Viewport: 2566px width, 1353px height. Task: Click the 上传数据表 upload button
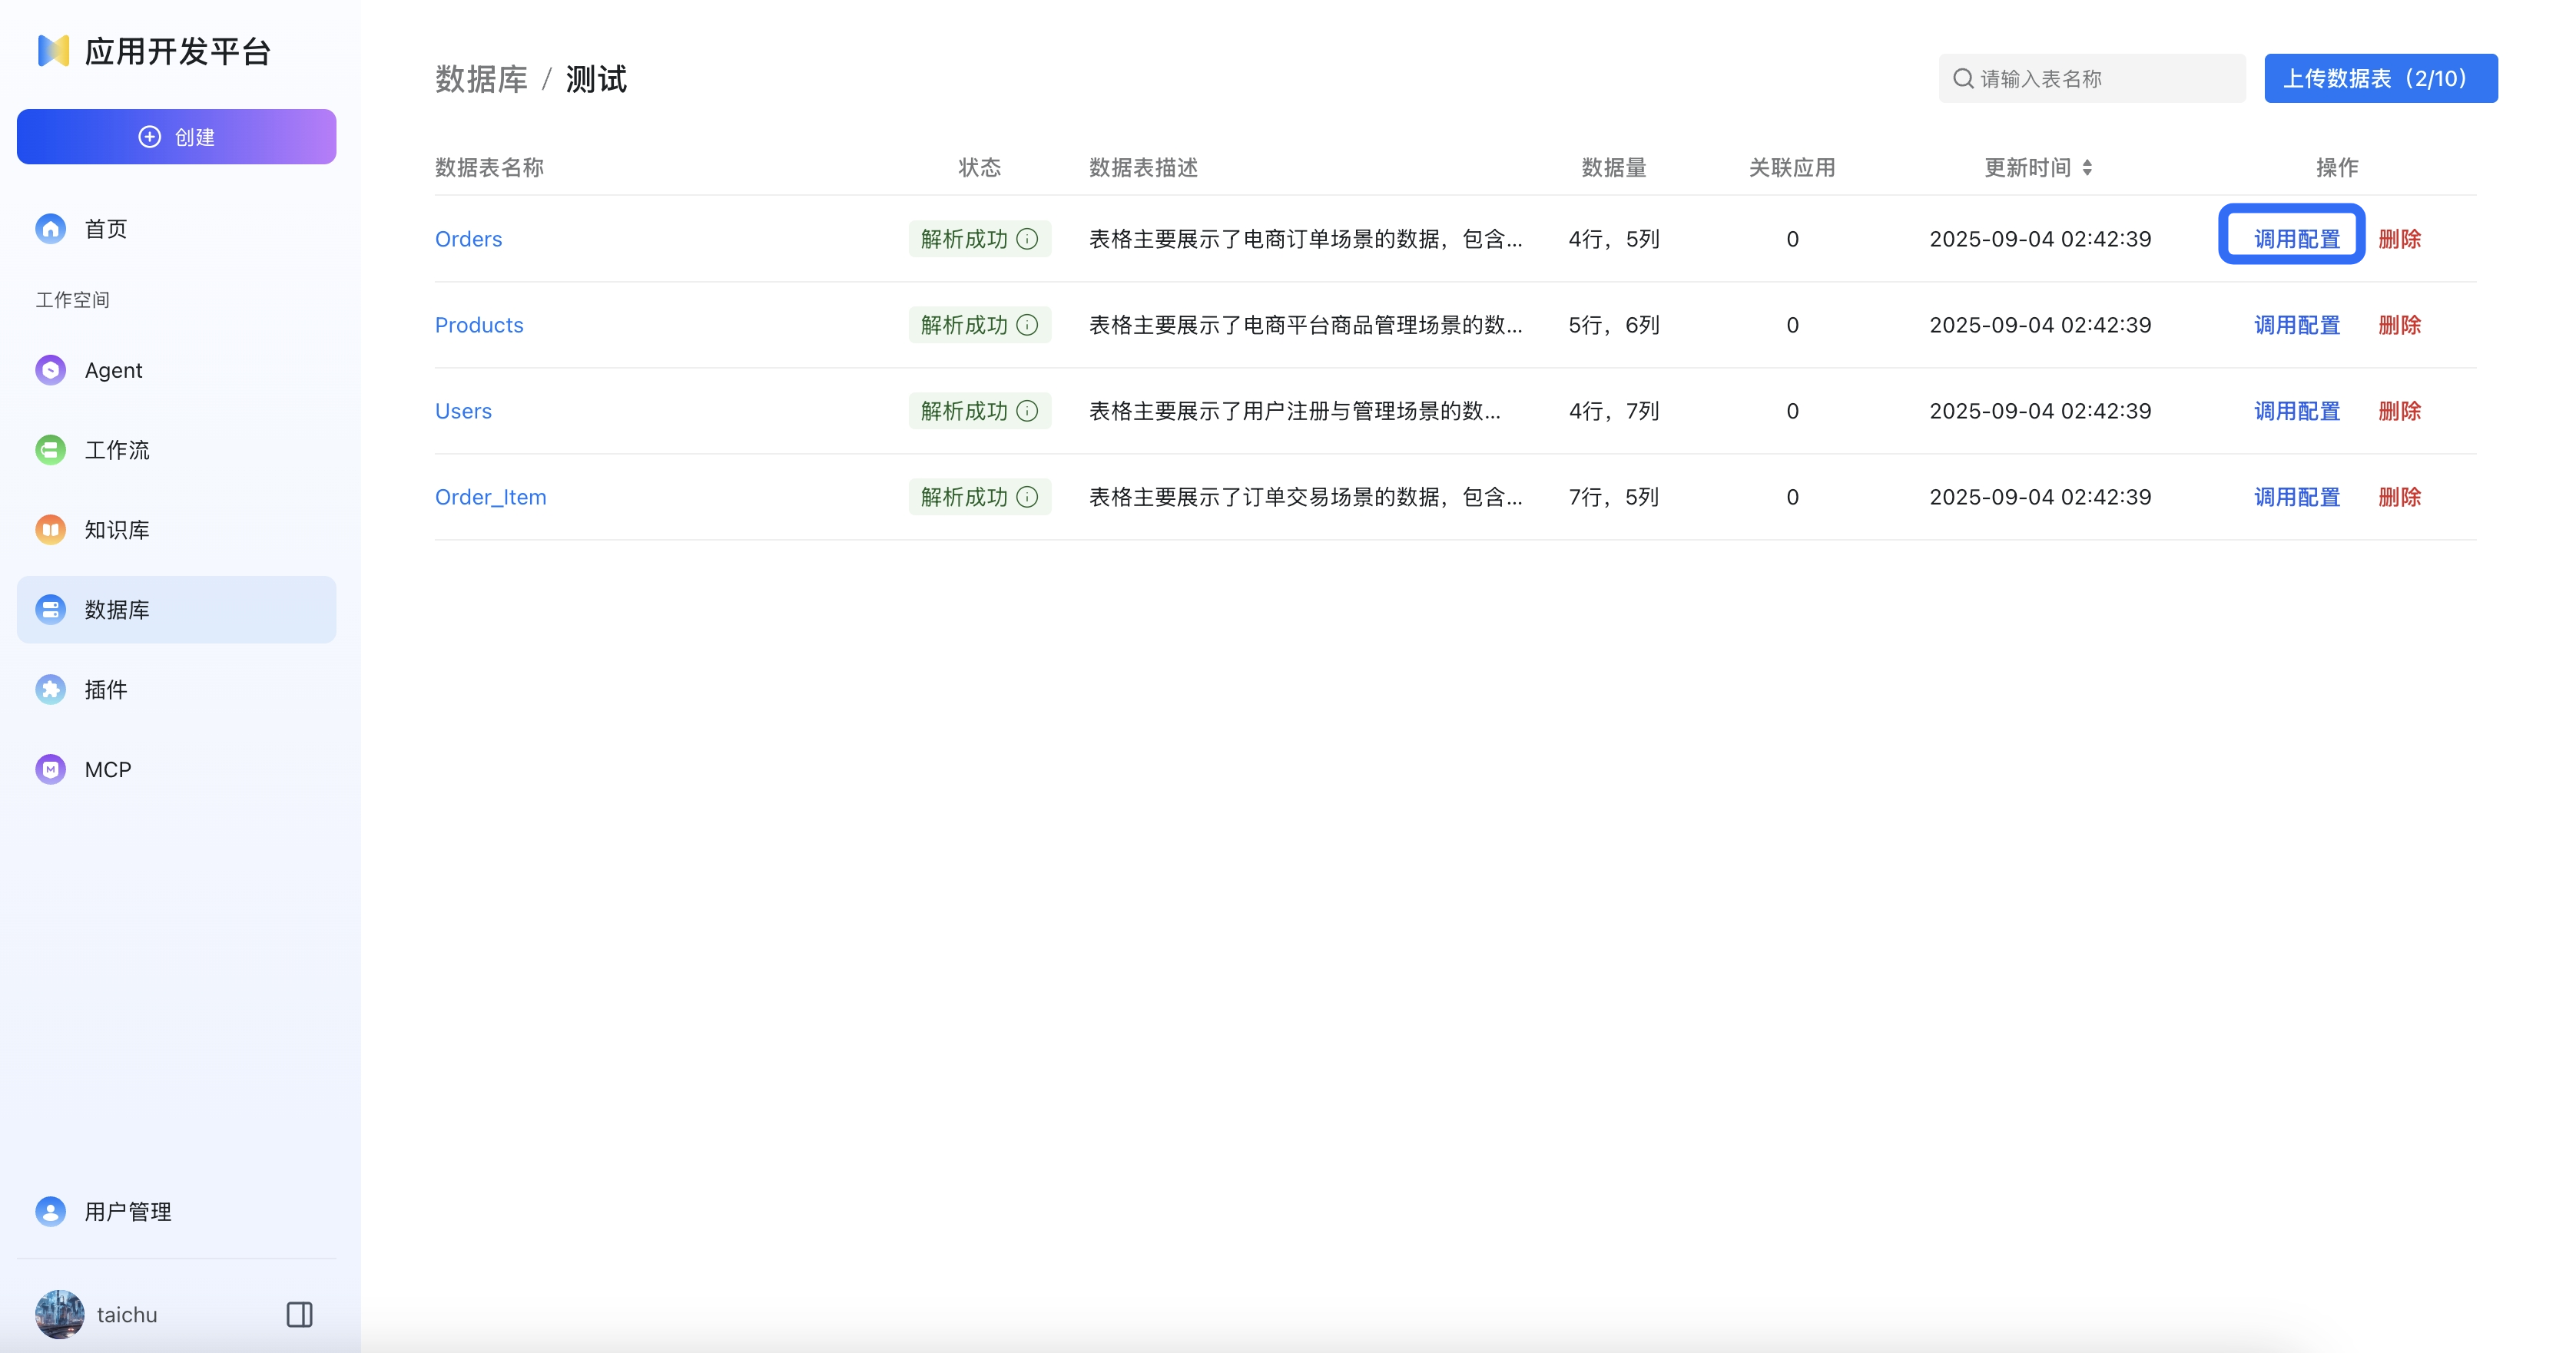pos(2381,78)
